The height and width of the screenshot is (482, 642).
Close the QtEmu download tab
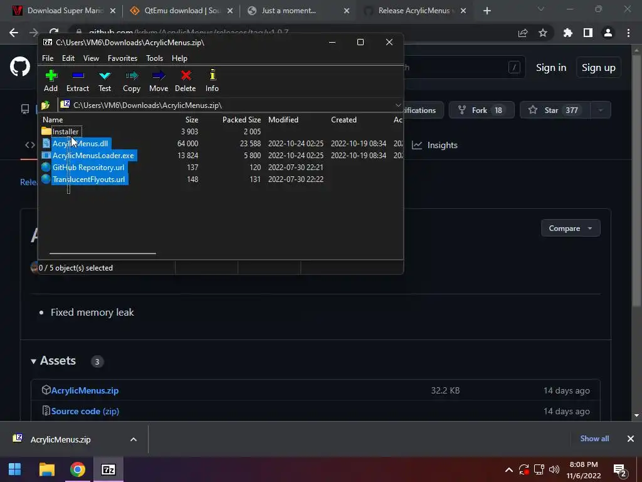click(230, 11)
